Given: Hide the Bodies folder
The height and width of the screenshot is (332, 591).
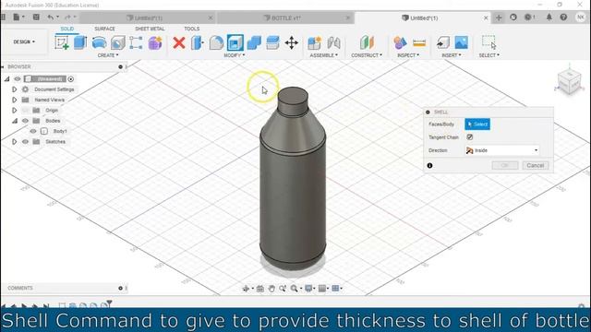Looking at the screenshot, I should 25,121.
